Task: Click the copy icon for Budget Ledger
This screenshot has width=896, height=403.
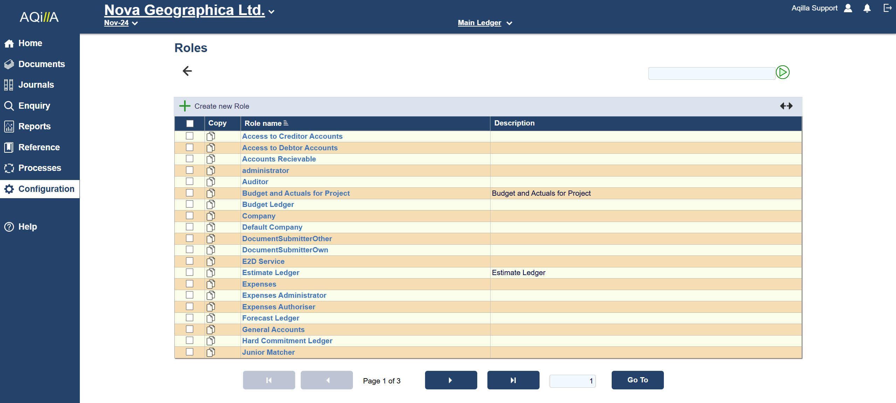Action: (x=211, y=204)
